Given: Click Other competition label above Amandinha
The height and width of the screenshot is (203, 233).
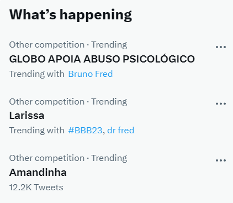Looking at the screenshot, I should coord(47,158).
